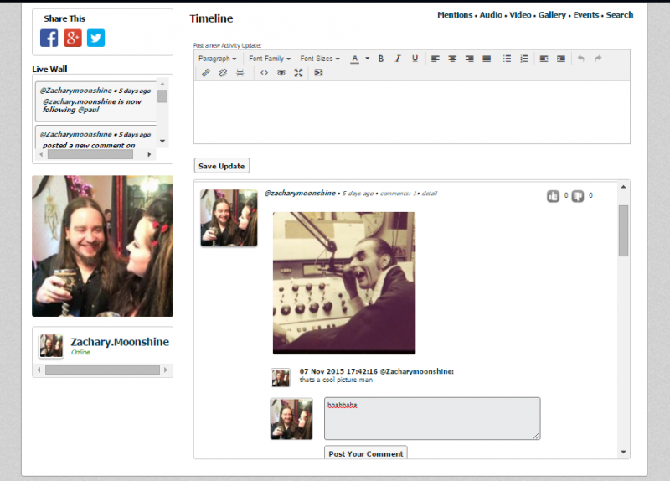
Task: Dislike the post with thumbs-down icon
Action: click(x=578, y=196)
